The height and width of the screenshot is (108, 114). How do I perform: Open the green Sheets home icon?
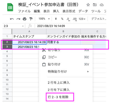pyautogui.click(x=10, y=7)
